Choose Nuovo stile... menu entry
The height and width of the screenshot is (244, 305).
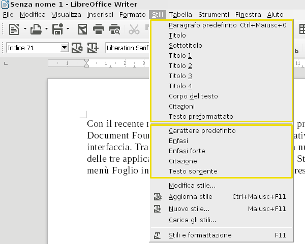221,208
